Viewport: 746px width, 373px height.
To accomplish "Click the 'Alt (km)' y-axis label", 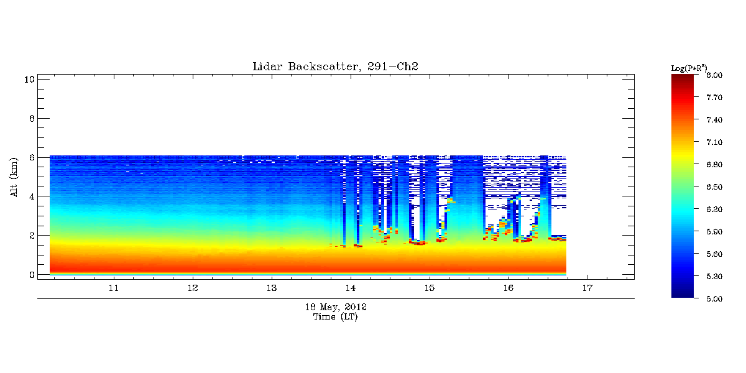I will point(14,177).
